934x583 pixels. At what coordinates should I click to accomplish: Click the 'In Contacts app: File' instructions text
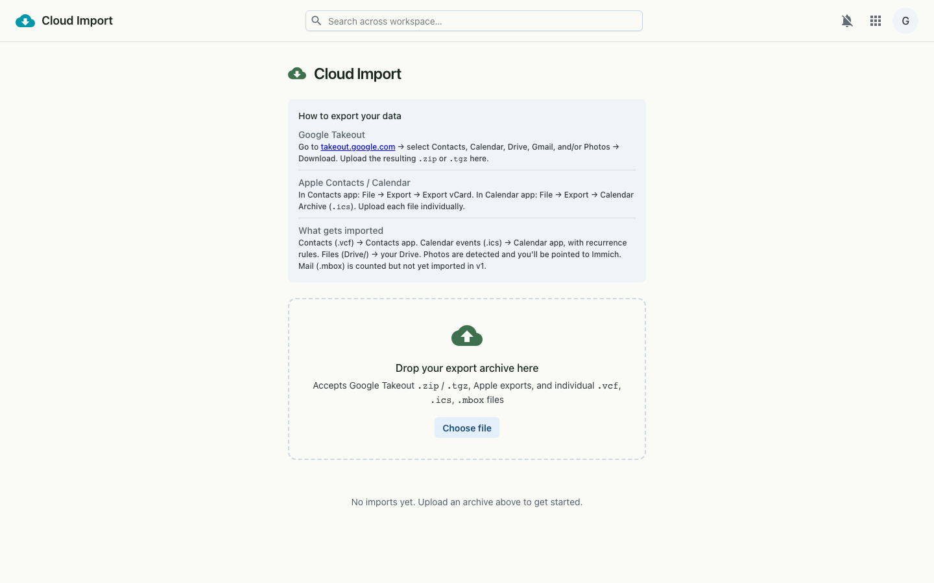click(x=466, y=201)
